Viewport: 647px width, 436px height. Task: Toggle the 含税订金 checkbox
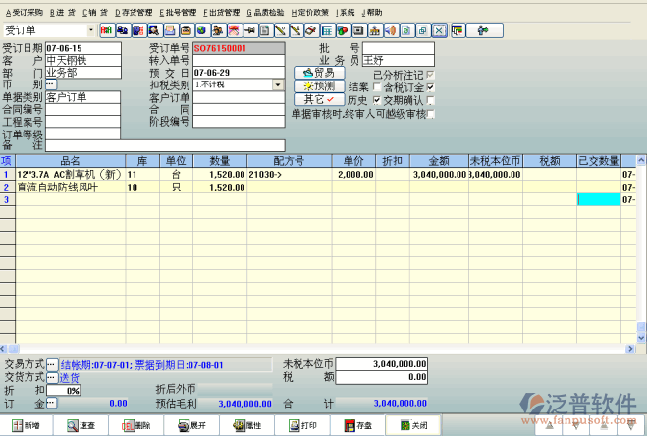tap(430, 87)
